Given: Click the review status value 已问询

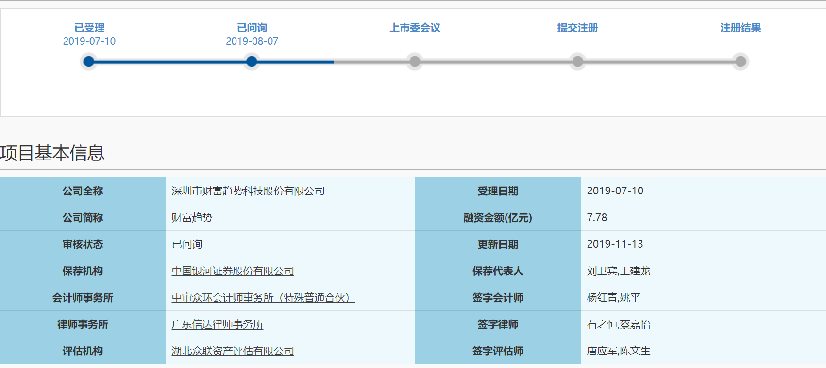Looking at the screenshot, I should point(187,244).
